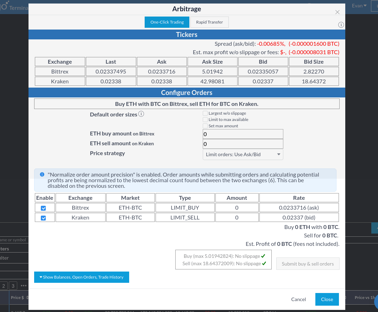378x312 pixels.
Task: Click the Spread (ask/bid) value
Action: (298, 44)
